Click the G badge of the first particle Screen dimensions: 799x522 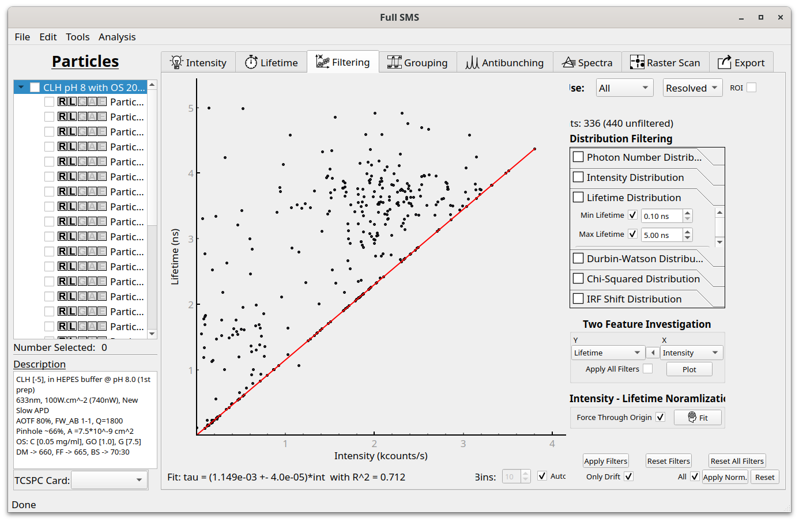(82, 102)
